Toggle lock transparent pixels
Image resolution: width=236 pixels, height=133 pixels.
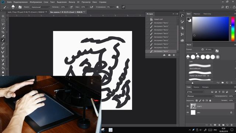197,100
